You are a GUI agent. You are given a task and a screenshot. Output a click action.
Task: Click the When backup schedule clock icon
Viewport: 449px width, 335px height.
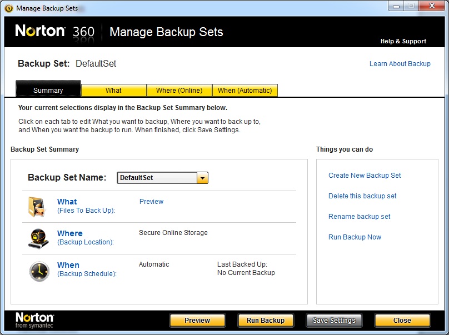[39, 271]
